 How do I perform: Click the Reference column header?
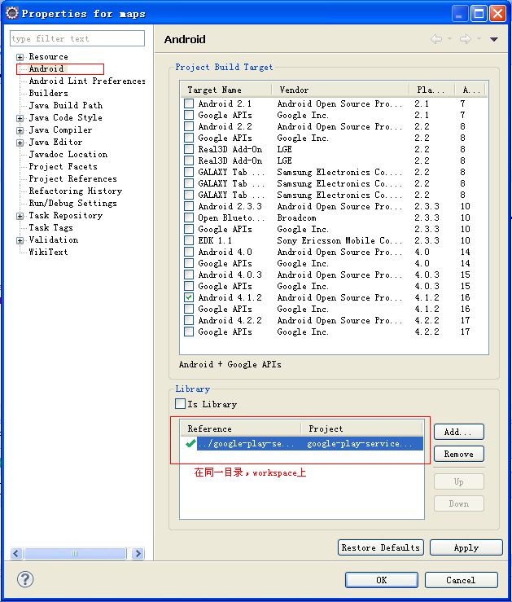click(x=240, y=428)
